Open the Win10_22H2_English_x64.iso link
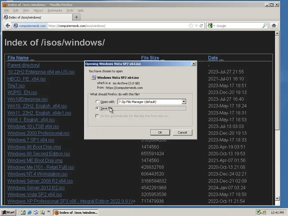288x216 pixels. tap(37, 106)
